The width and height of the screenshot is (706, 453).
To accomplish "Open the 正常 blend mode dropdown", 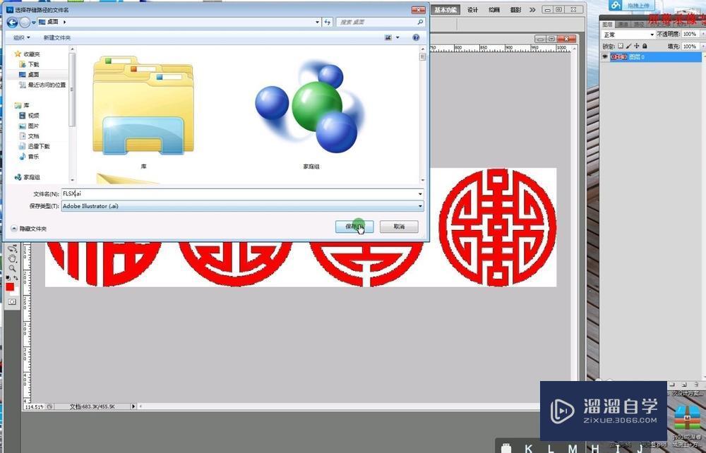I will pyautogui.click(x=628, y=35).
